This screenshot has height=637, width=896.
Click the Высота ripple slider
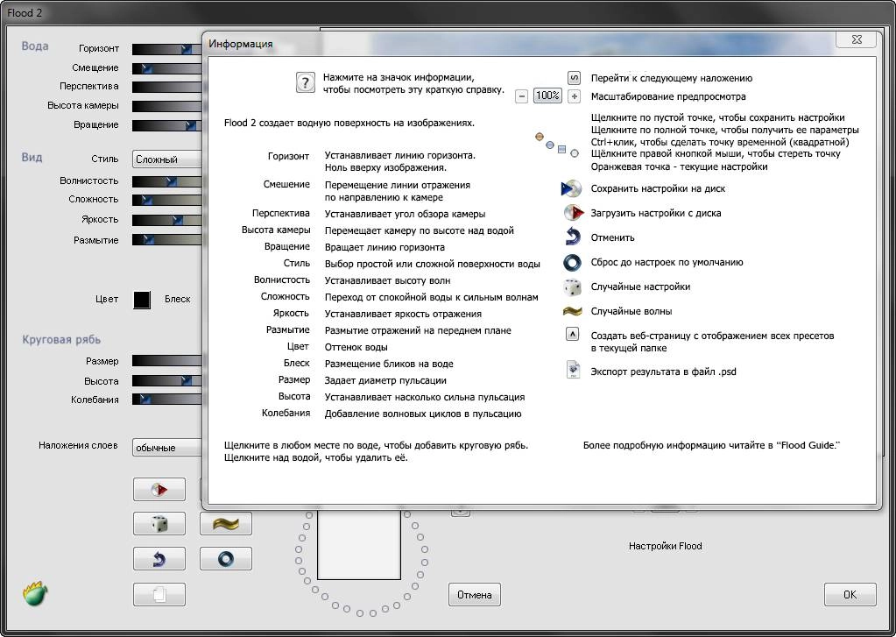coord(167,380)
